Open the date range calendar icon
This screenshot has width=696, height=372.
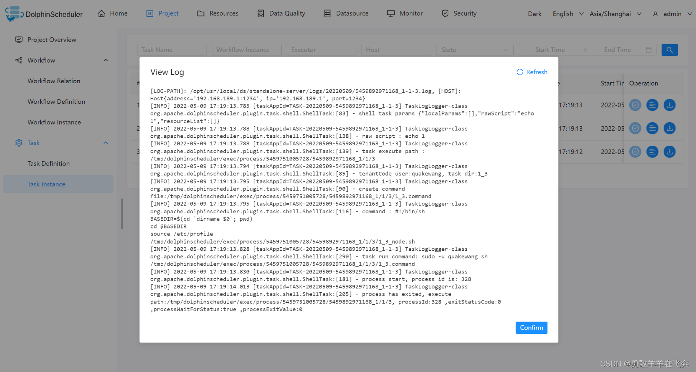click(649, 50)
